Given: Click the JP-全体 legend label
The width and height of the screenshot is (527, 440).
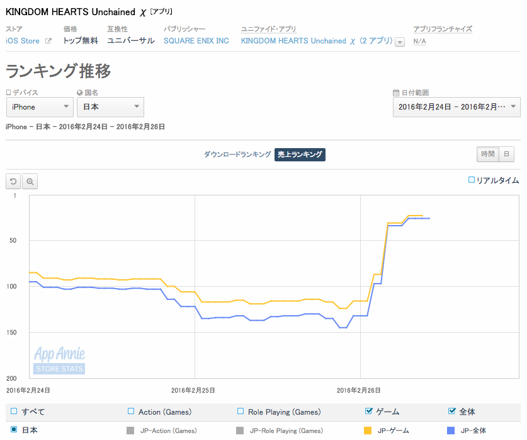Looking at the screenshot, I should pyautogui.click(x=473, y=431).
